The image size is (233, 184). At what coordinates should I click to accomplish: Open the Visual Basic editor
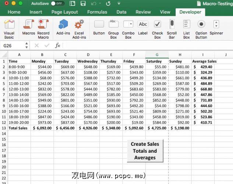pyautogui.click(x=9, y=29)
